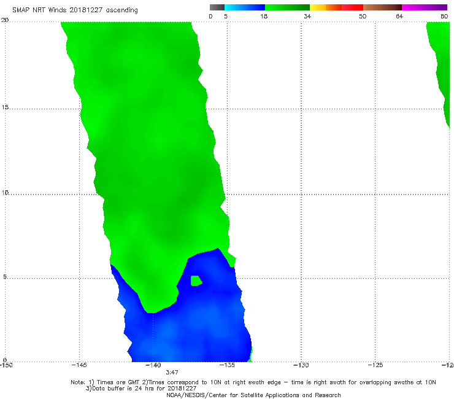Image resolution: width=454 pixels, height=399 pixels.
Task: Click the color bar label '50'
Action: pyautogui.click(x=363, y=17)
